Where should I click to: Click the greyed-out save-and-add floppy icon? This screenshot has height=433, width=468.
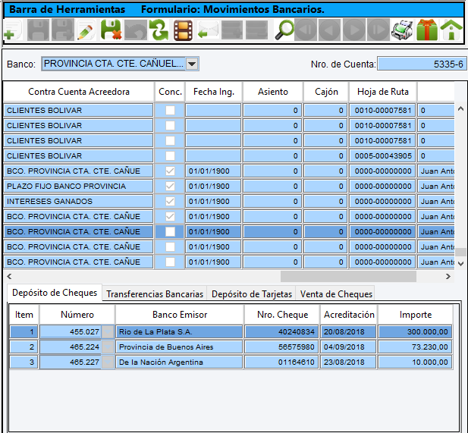coord(63,30)
